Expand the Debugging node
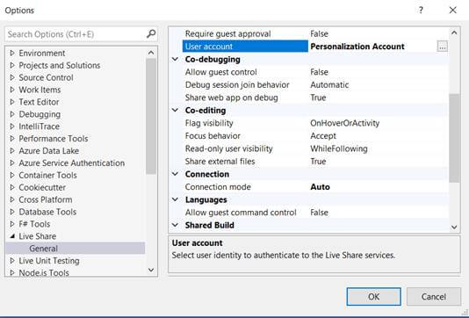Screen dimensions: 469x318 (12, 114)
